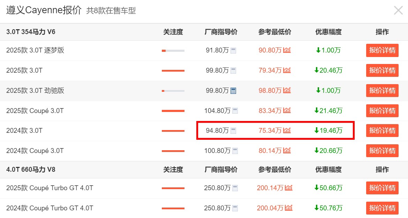Select the 2025款 Coupé Turbo GT 4.0T model
The height and width of the screenshot is (218, 408).
50,188
